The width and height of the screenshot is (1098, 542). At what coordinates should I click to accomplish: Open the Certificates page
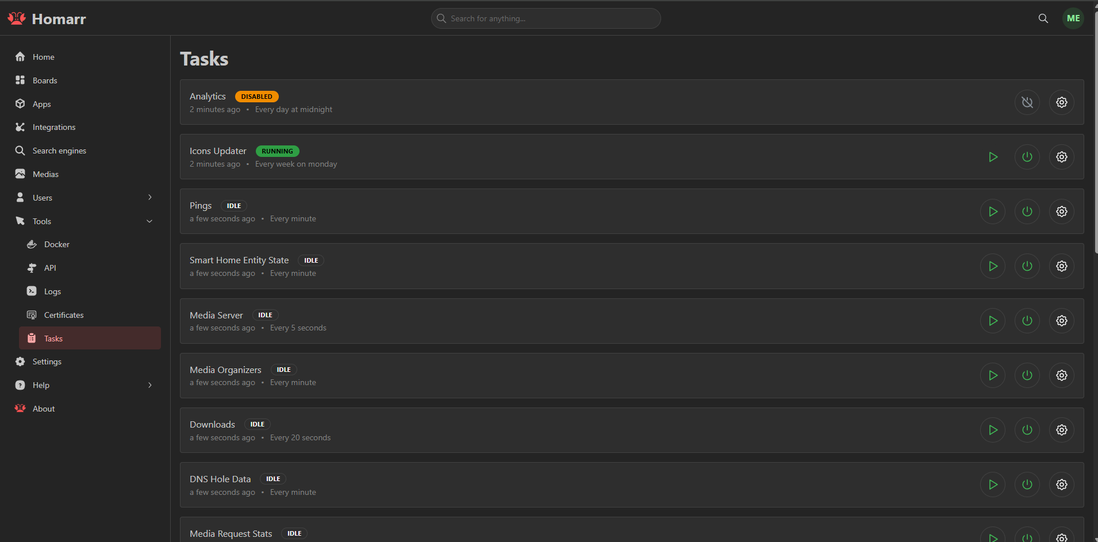click(x=64, y=314)
